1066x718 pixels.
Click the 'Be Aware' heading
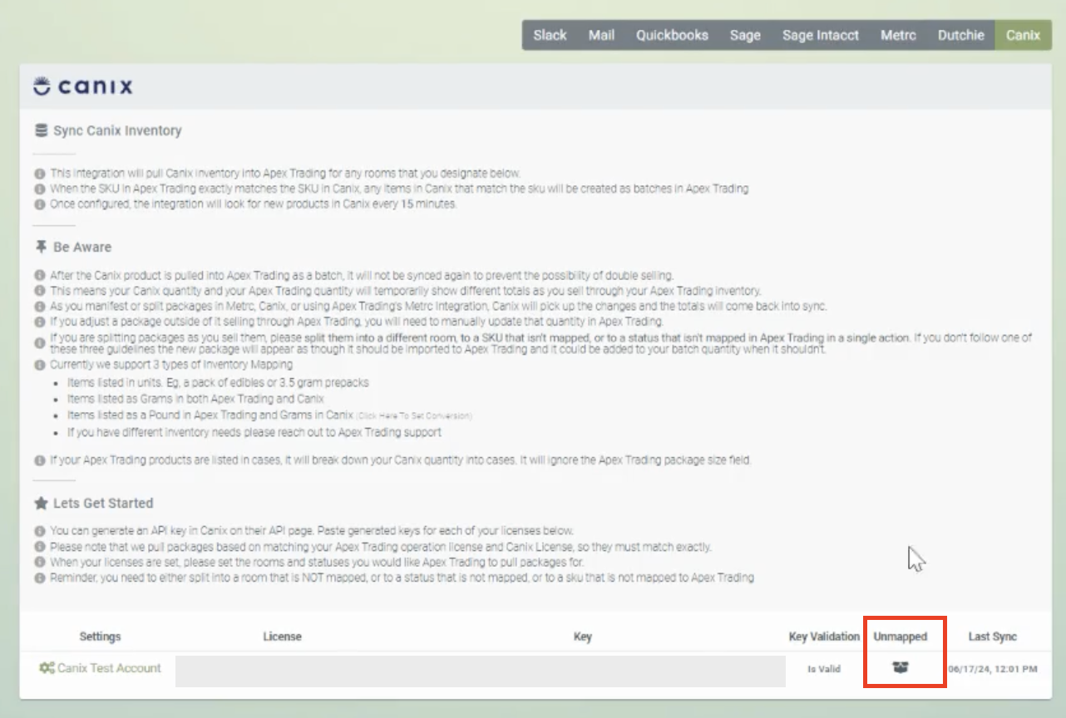(x=82, y=247)
